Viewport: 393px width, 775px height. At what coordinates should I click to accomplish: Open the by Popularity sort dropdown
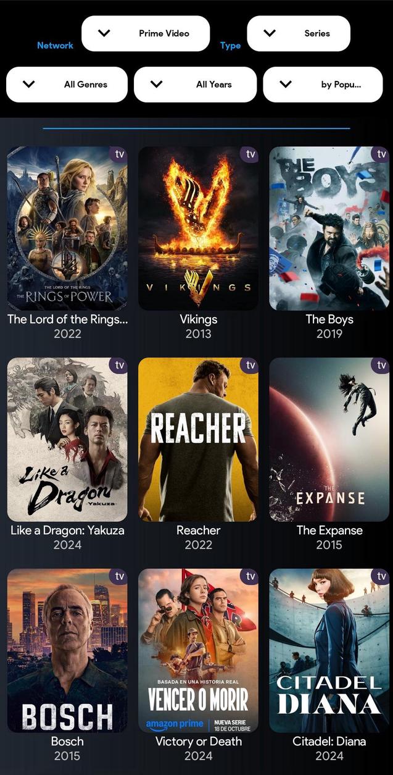coord(323,85)
